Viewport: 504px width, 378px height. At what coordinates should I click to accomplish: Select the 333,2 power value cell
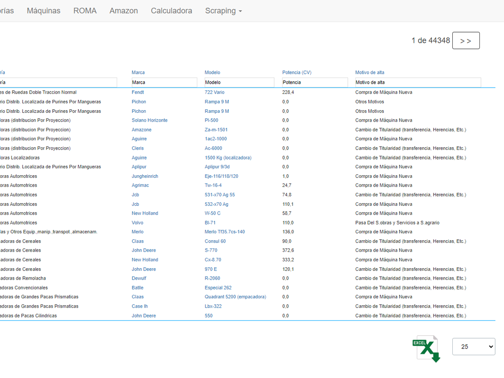pos(288,260)
